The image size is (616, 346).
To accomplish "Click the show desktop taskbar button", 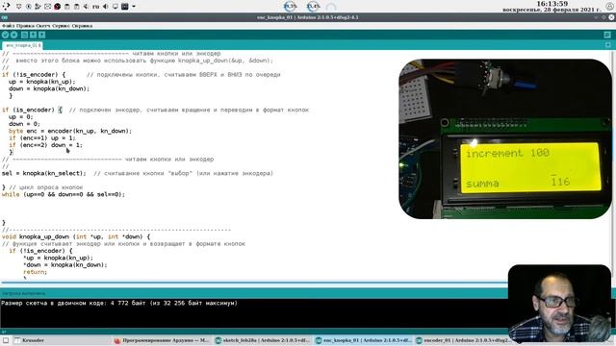I will point(6,340).
